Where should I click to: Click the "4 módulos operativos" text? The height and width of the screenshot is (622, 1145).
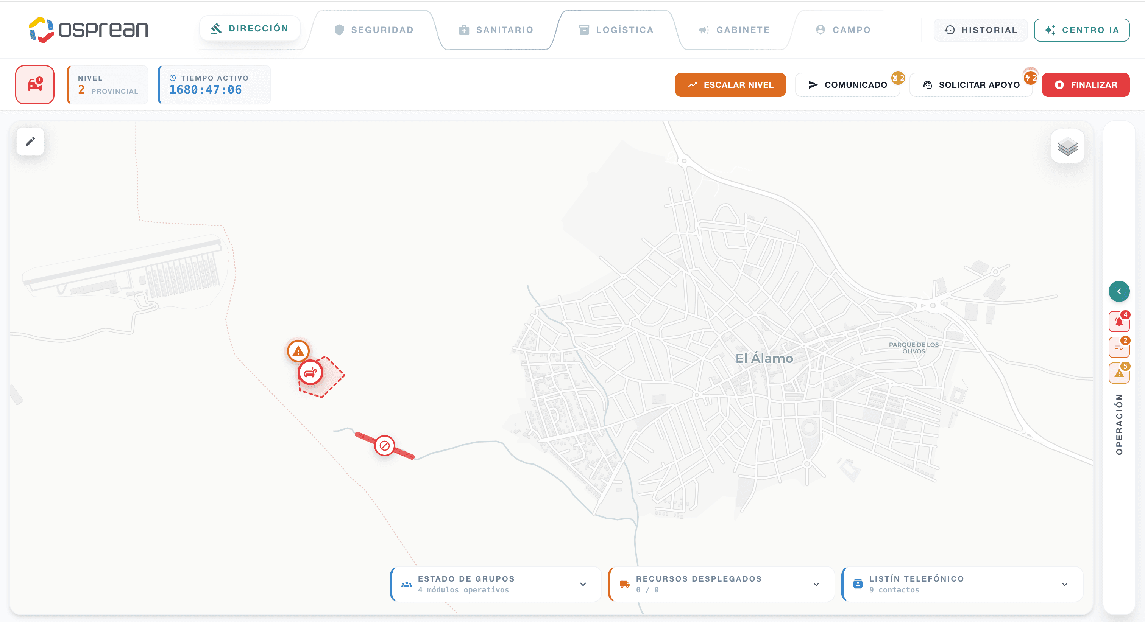[x=463, y=590]
